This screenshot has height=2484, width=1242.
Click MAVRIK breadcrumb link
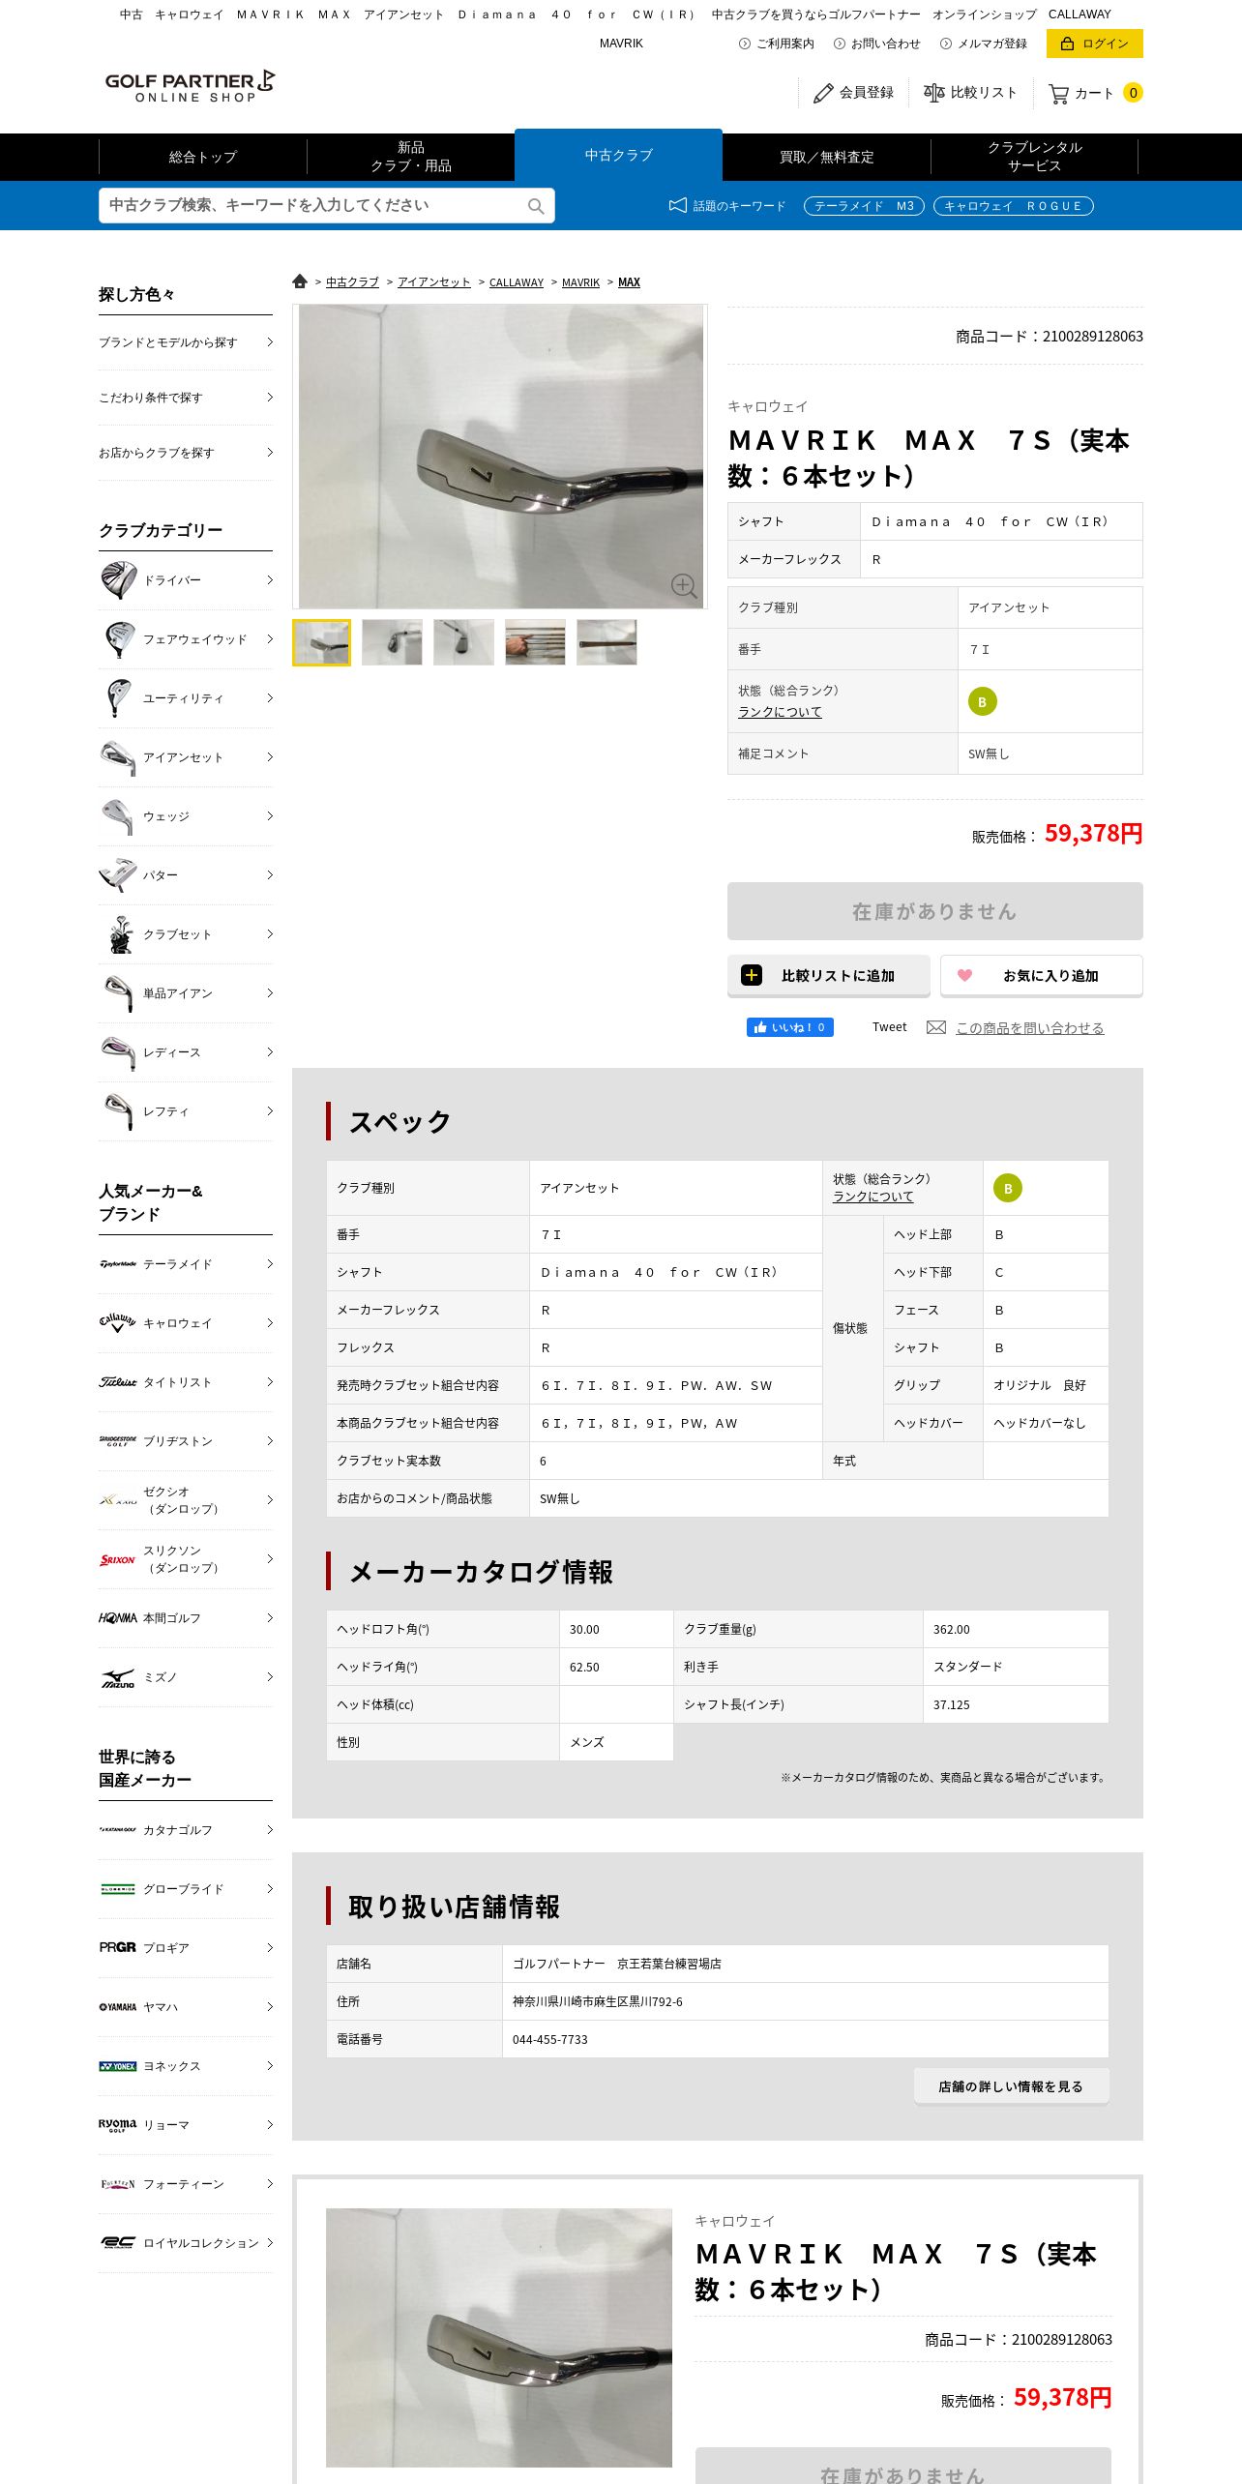tap(580, 282)
